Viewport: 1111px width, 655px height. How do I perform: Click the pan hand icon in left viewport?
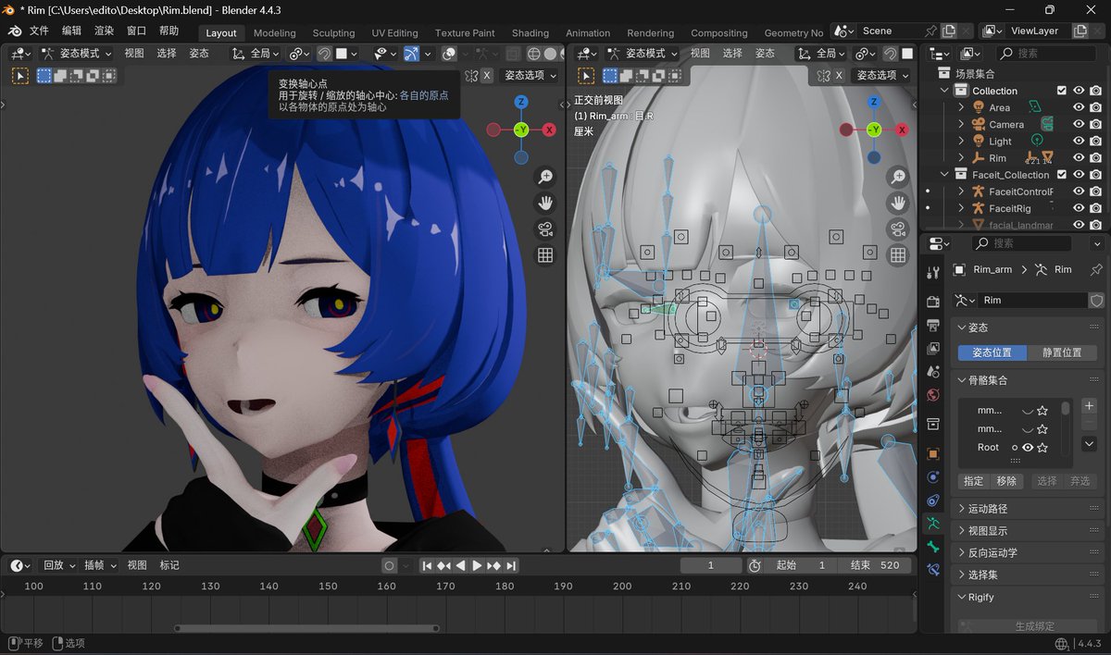pos(545,203)
